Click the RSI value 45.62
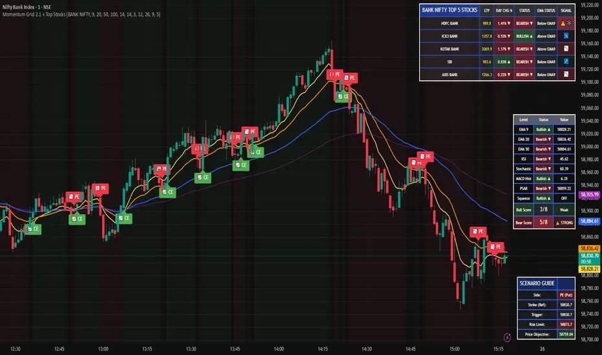The height and width of the screenshot is (355, 602). click(564, 159)
